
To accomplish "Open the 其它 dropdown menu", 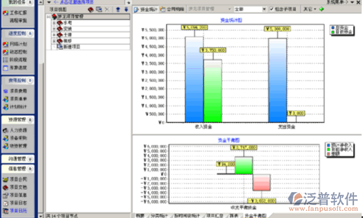I will tap(309, 9).
